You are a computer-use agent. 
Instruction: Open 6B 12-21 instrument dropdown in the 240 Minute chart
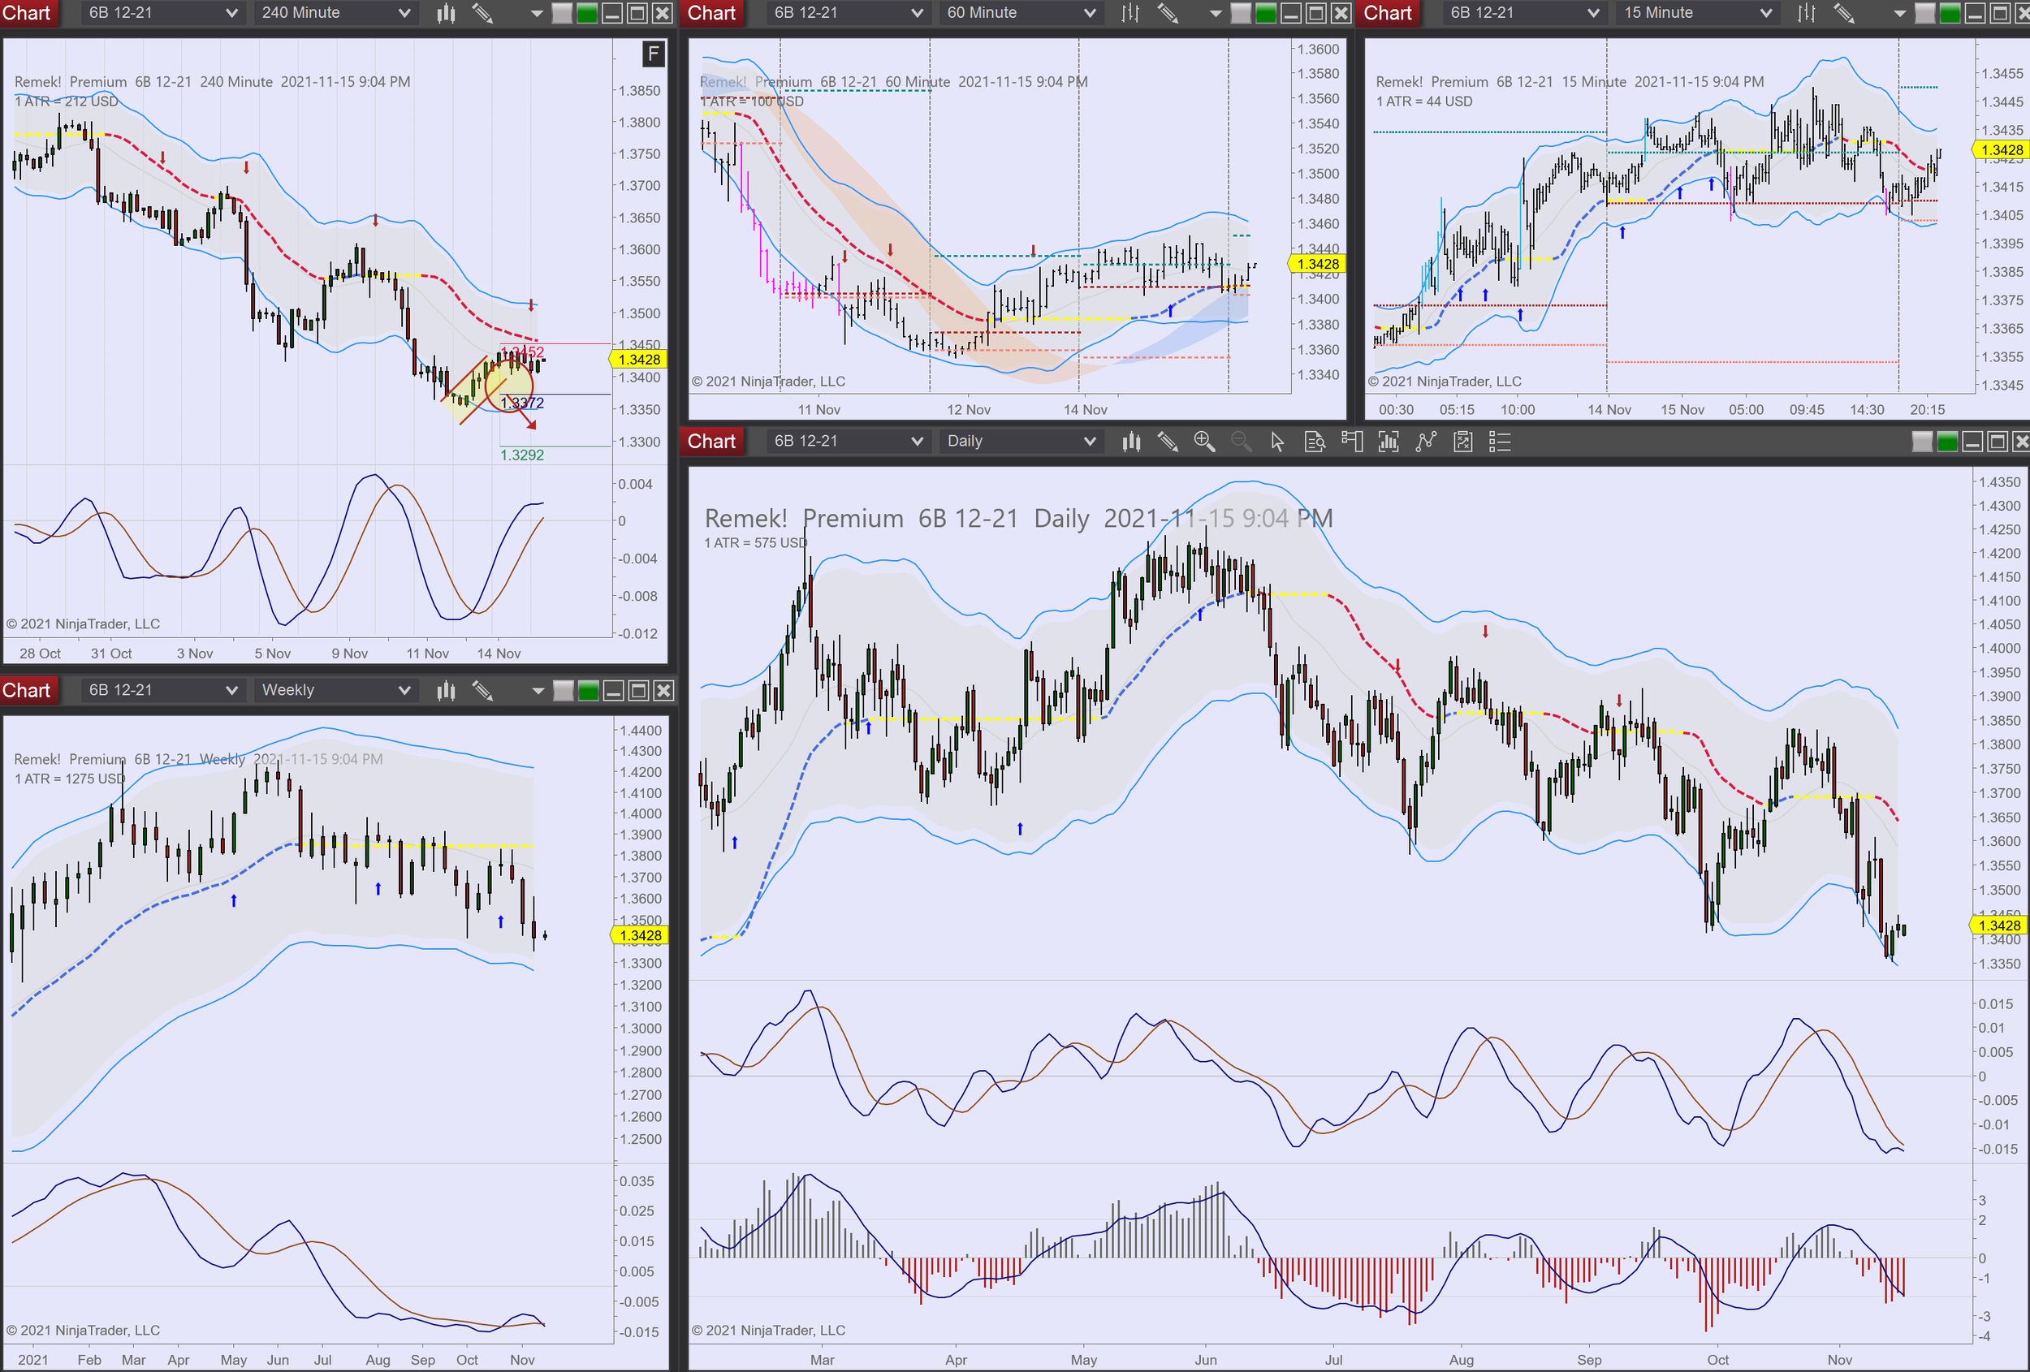point(162,13)
